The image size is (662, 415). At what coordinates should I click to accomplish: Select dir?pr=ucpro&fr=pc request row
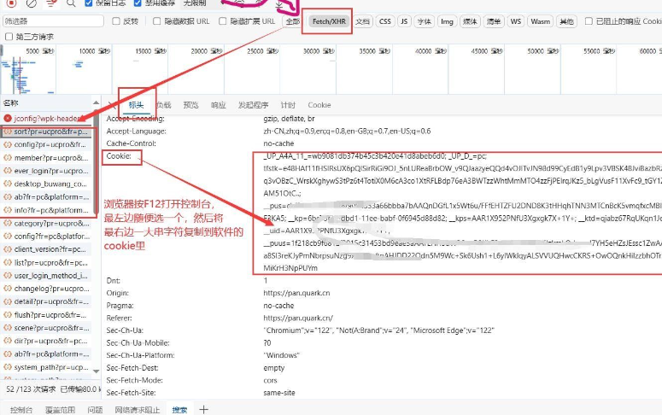46,341
